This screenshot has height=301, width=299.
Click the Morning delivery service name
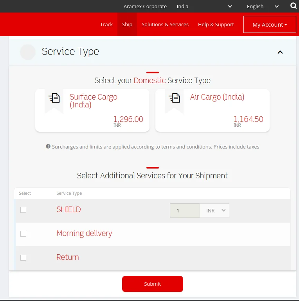84,234
